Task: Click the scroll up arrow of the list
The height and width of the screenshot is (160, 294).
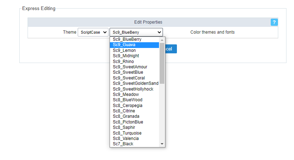Action: click(x=162, y=40)
